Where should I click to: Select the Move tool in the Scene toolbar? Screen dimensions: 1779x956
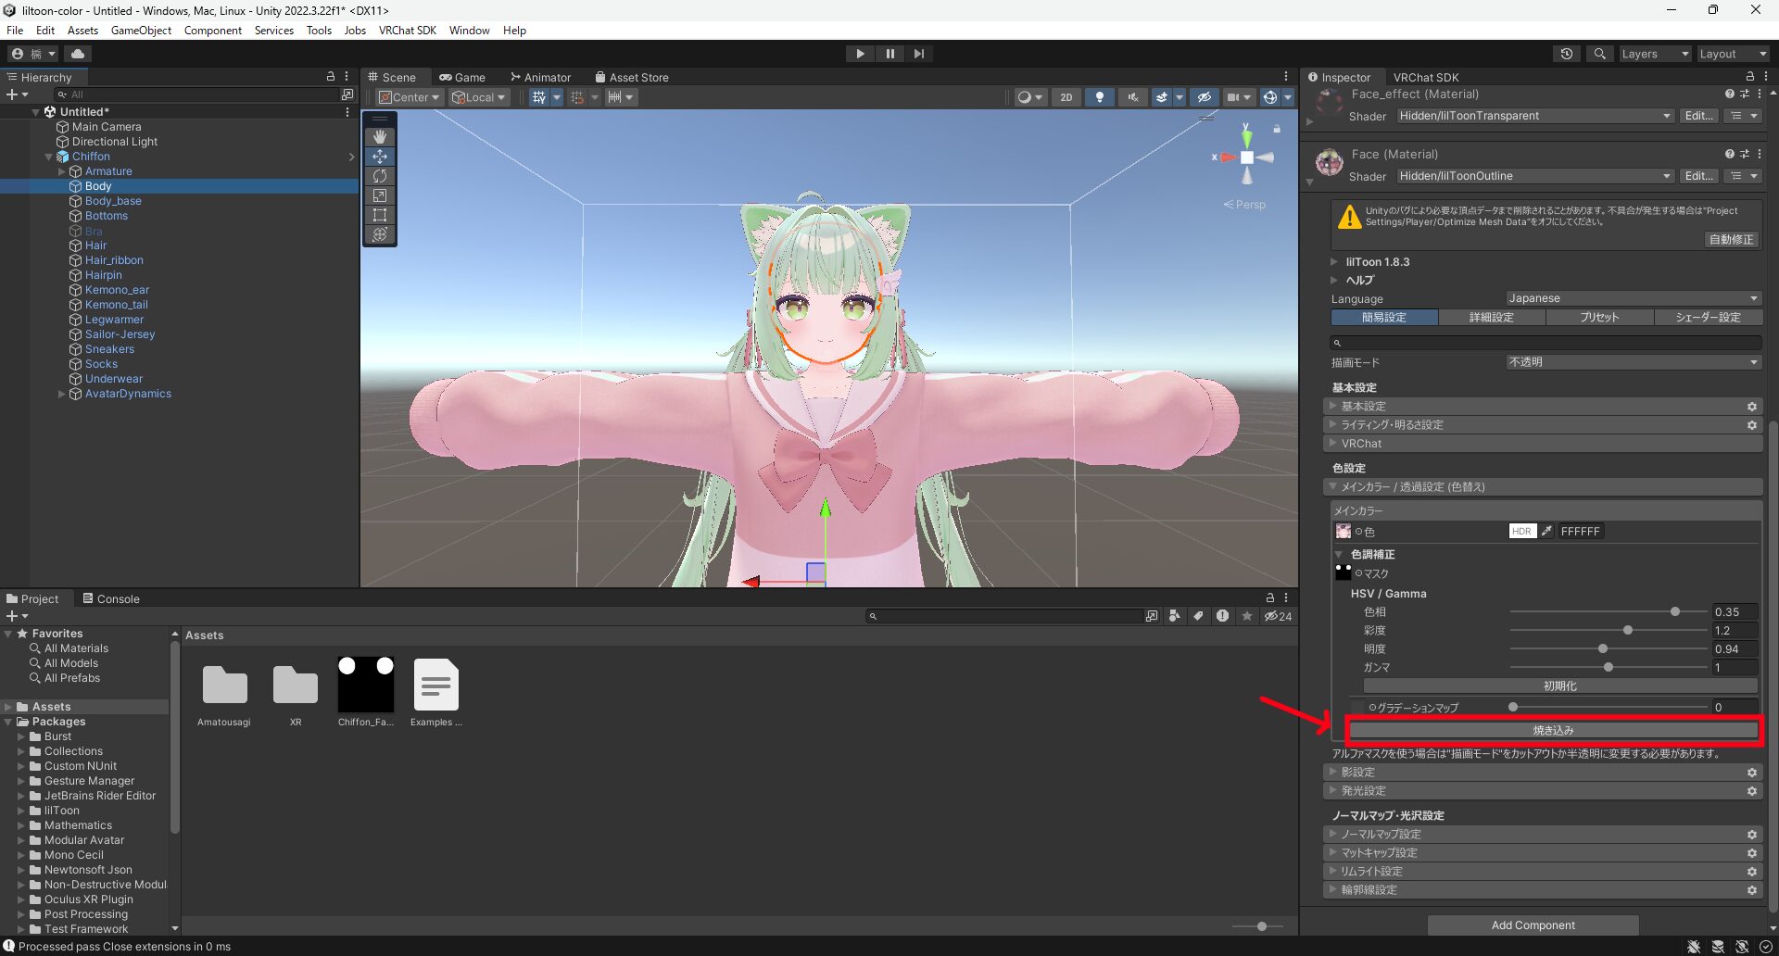(380, 157)
